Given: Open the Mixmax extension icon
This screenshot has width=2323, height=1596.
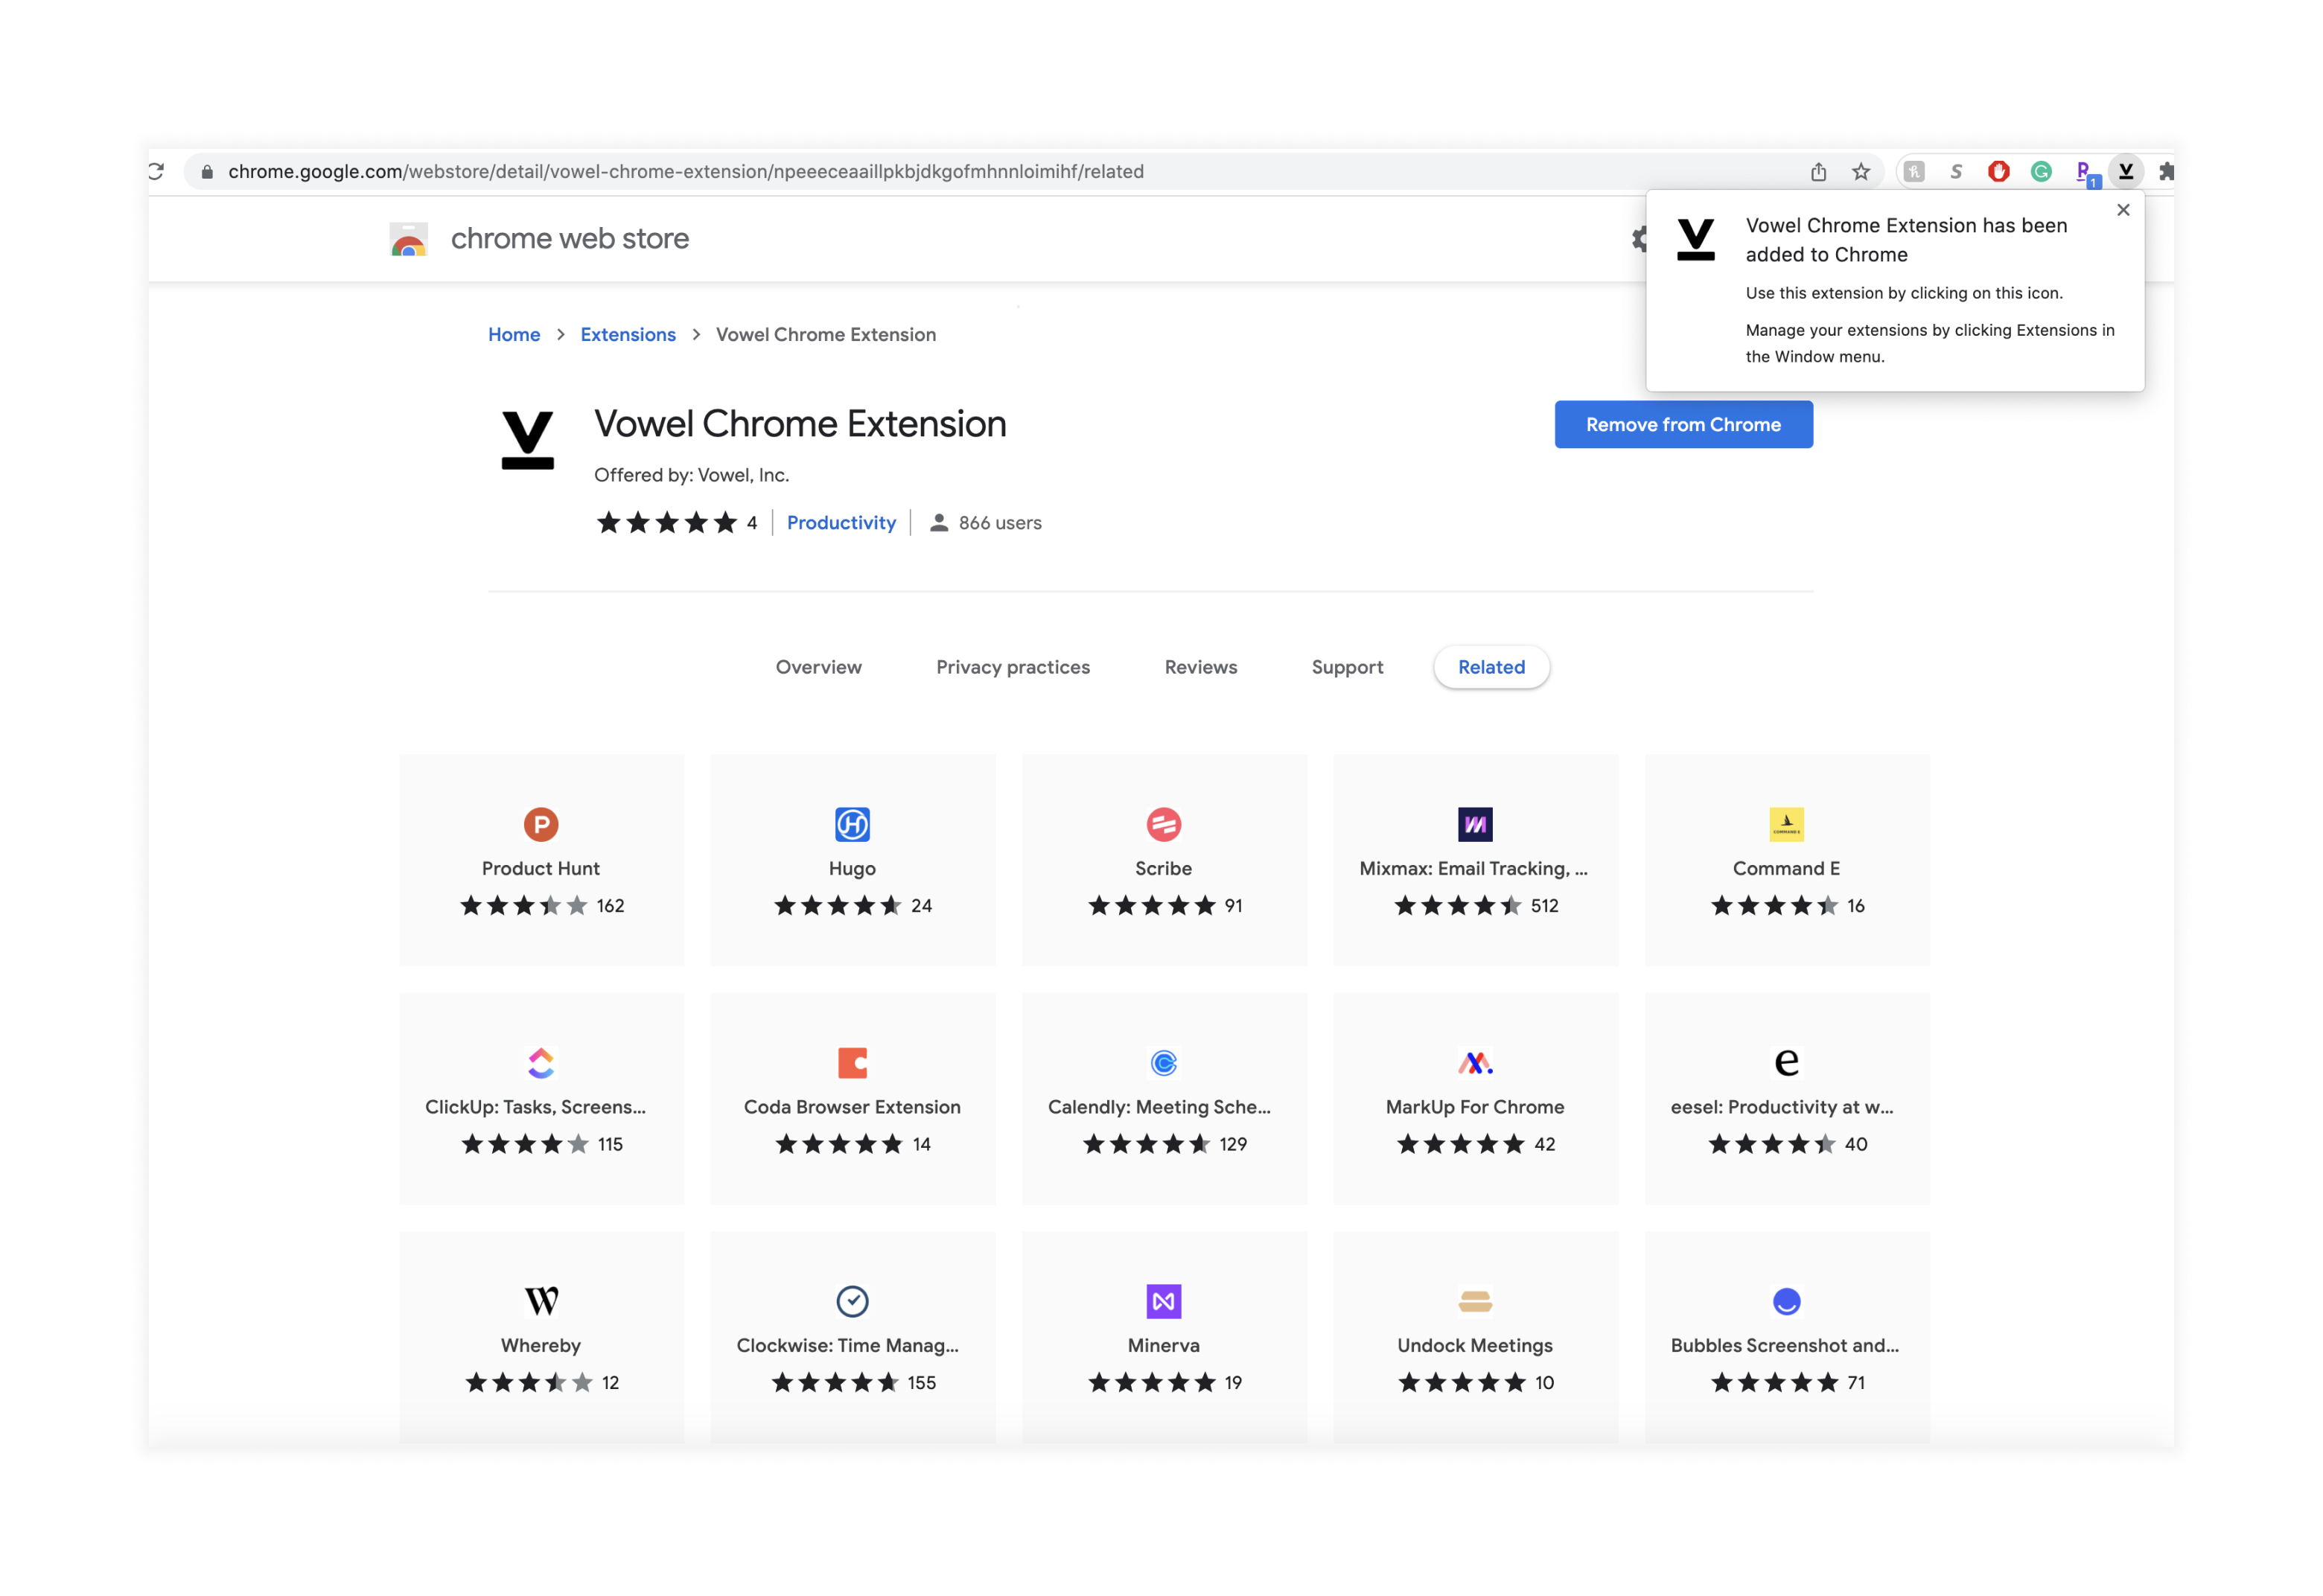Looking at the screenshot, I should coord(1475,825).
